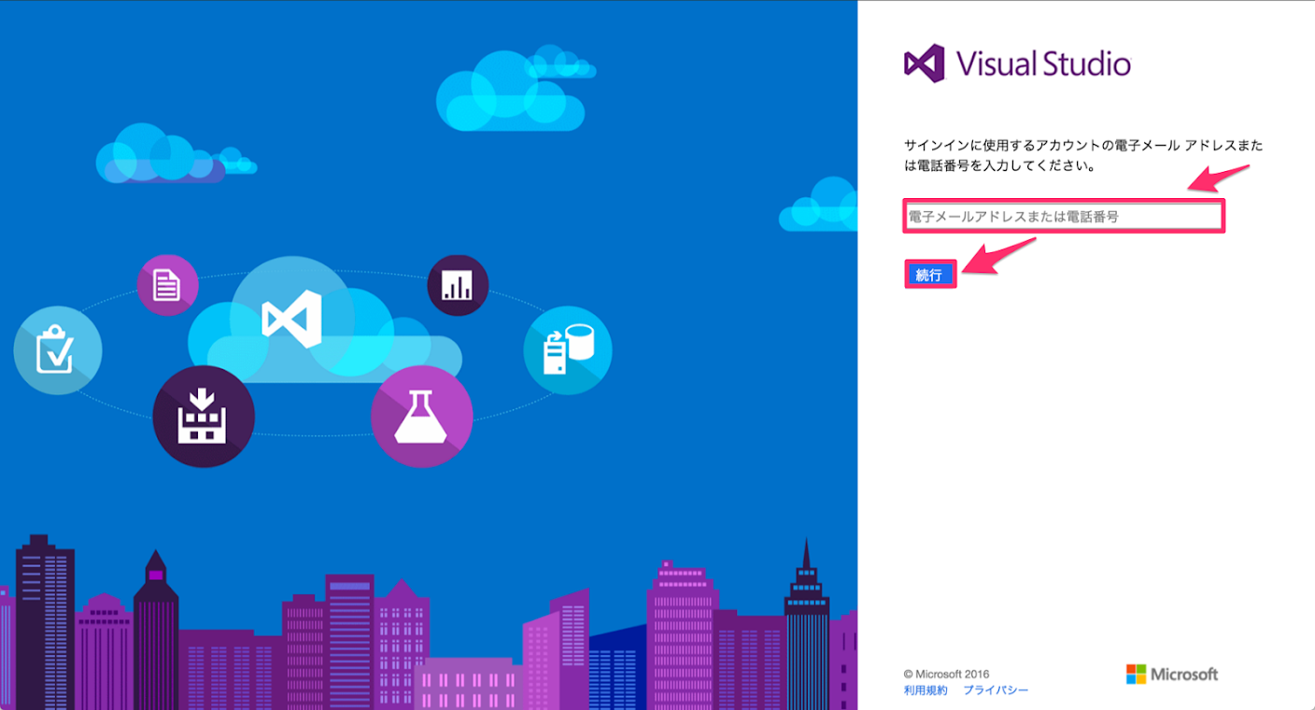Screen dimensions: 1315x710
Task: Open the プライバシー link
Action: tap(996, 690)
